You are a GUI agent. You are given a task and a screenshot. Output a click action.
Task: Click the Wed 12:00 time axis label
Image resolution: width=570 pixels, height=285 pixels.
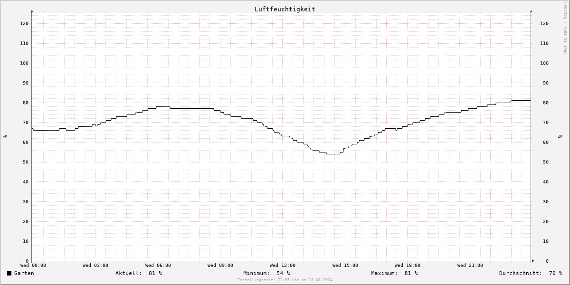point(283,266)
